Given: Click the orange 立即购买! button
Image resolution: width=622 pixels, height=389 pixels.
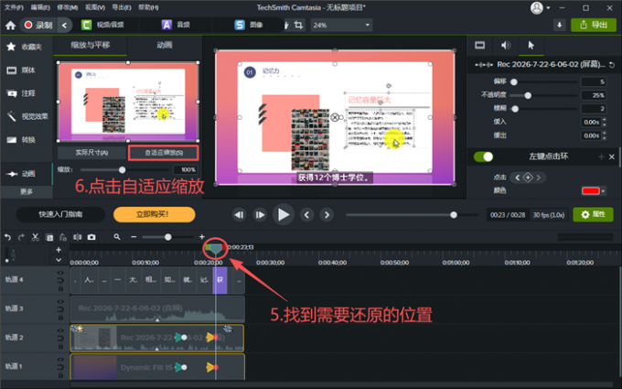Looking at the screenshot, I should pos(154,215).
